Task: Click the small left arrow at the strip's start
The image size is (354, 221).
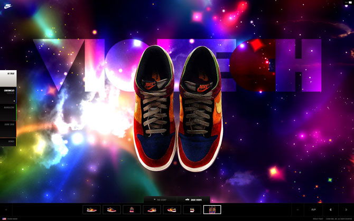Action: 6,210
